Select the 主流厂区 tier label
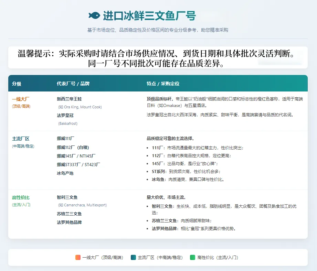 coord(21,139)
